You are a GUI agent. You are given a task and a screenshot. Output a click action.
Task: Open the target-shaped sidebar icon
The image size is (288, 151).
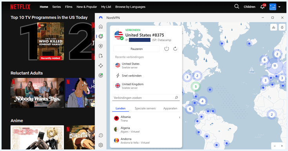point(101,75)
